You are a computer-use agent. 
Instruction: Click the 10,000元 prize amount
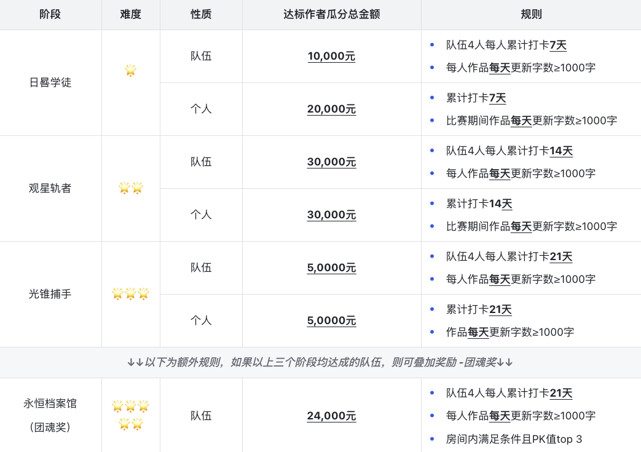point(331,56)
